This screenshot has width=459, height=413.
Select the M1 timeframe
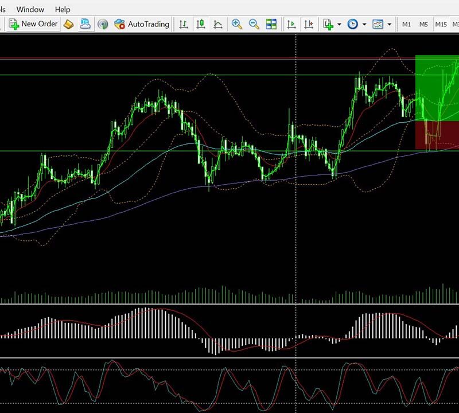[406, 24]
